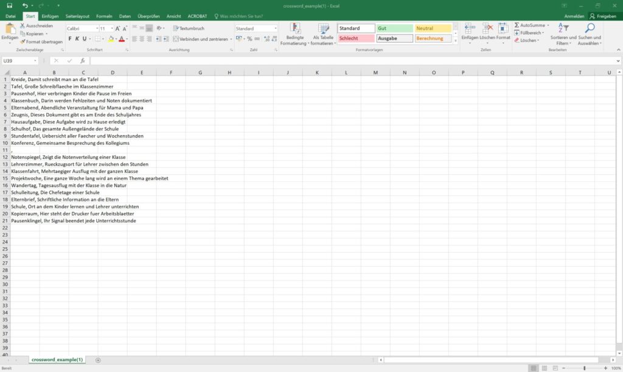This screenshot has height=372, width=623.
Task: Click Kopieren copy icon
Action: (x=23, y=33)
